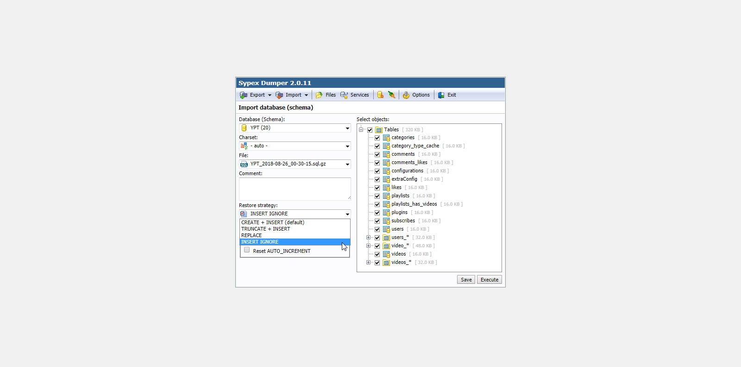Uncheck the plugins table checkbox
741x367 pixels.
pos(377,213)
